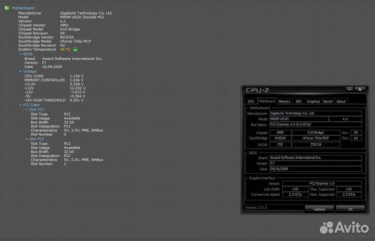Close the CPU-Z window
Image resolution: width=375 pixels, height=241 pixels.
click(359, 90)
